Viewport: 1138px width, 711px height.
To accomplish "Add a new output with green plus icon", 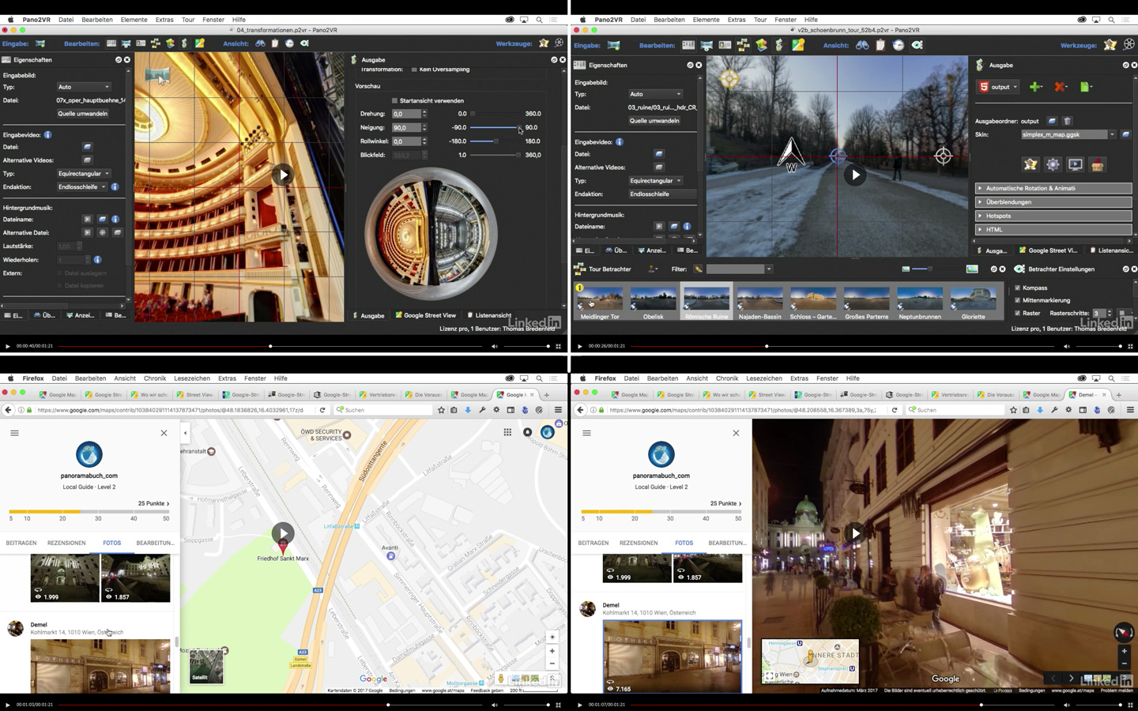I will [x=1035, y=87].
